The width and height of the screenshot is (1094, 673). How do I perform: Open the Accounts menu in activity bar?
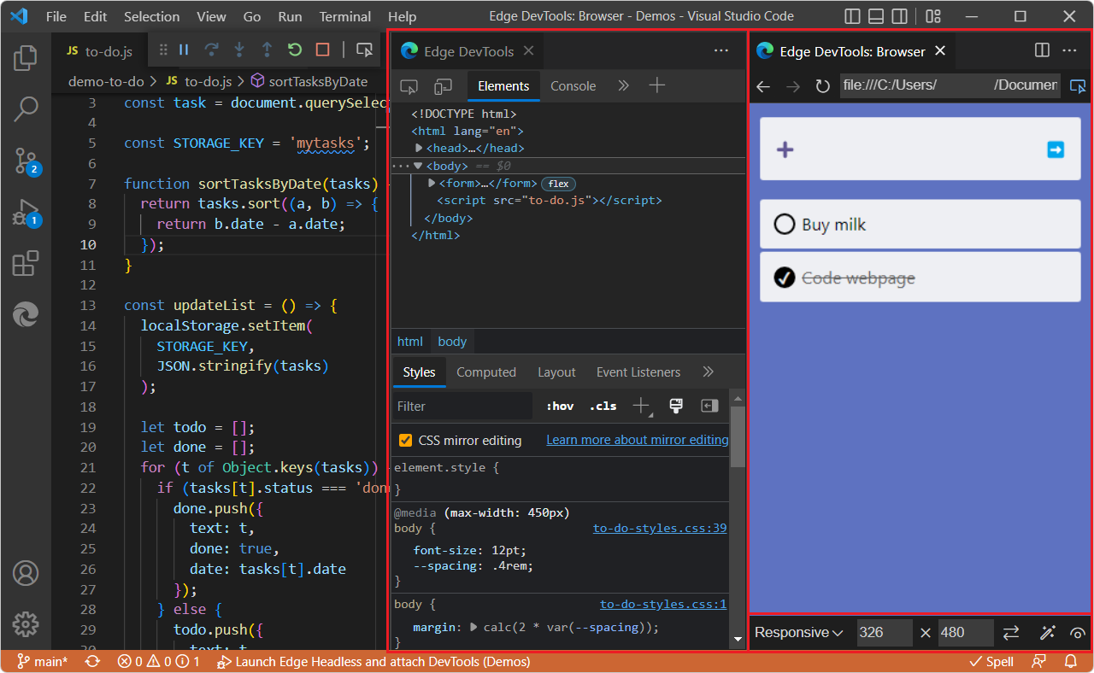click(x=26, y=573)
